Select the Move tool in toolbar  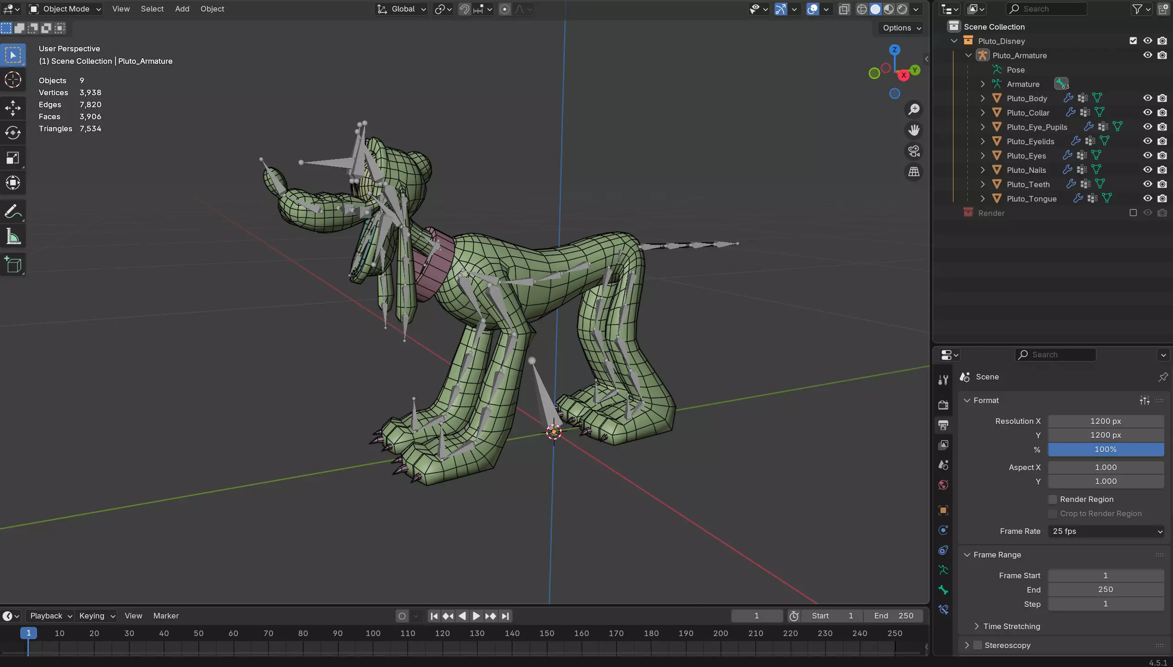point(13,108)
